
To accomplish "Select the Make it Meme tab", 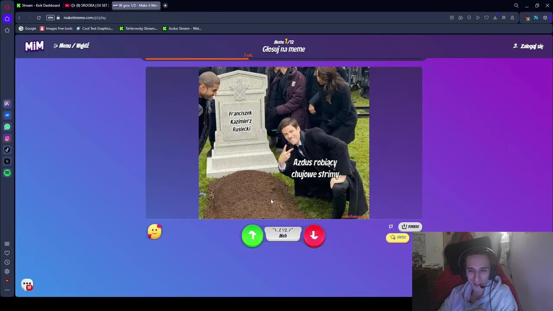I will click(136, 5).
